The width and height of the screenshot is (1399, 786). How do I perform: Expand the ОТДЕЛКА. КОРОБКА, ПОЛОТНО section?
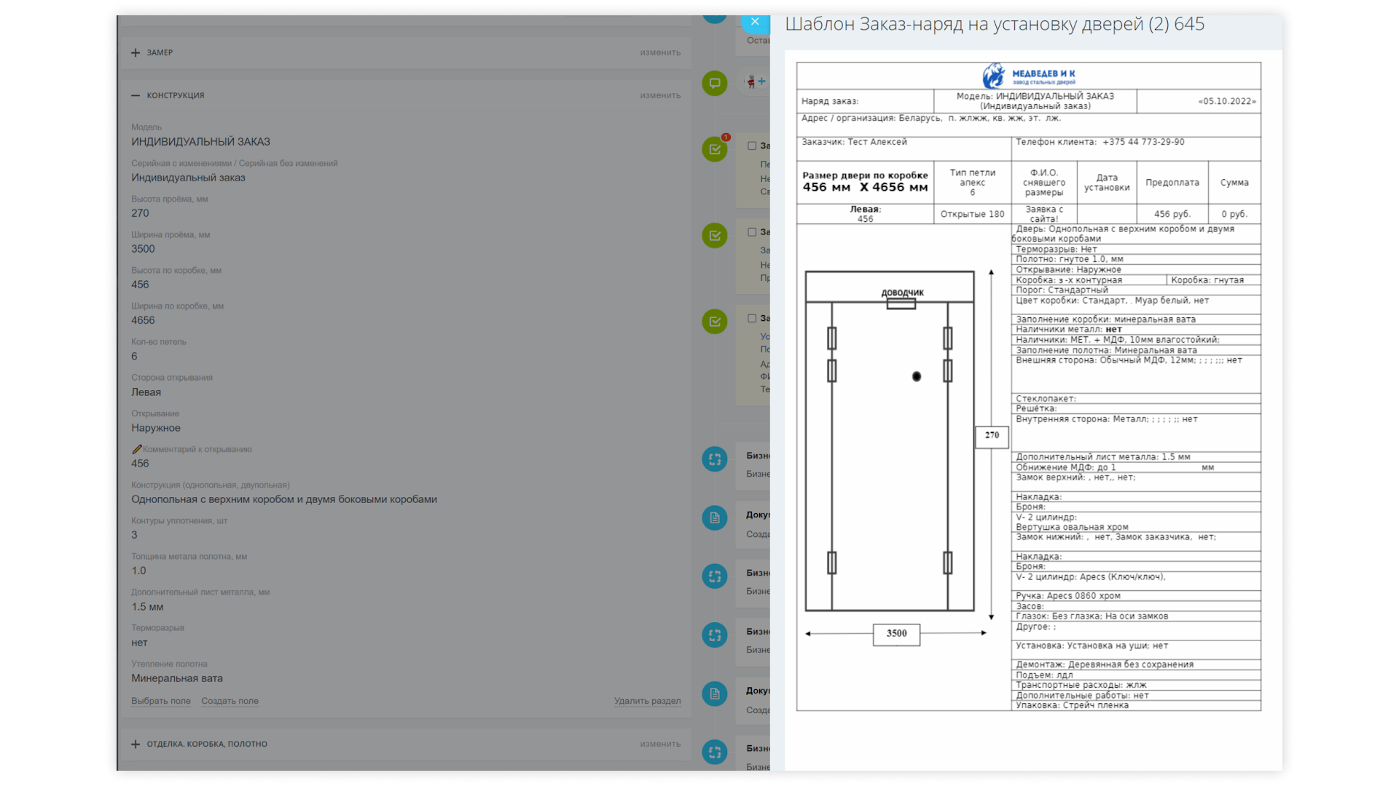click(136, 744)
